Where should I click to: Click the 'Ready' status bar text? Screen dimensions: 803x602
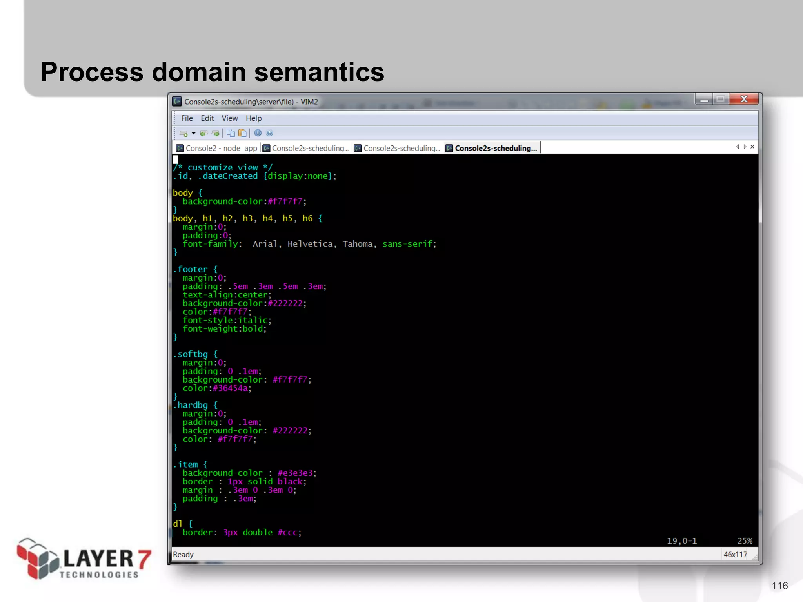pyautogui.click(x=183, y=555)
